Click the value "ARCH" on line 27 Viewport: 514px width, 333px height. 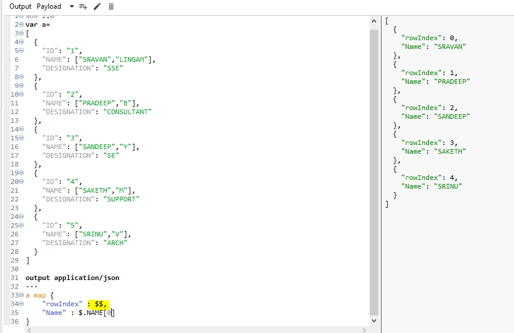tap(115, 243)
